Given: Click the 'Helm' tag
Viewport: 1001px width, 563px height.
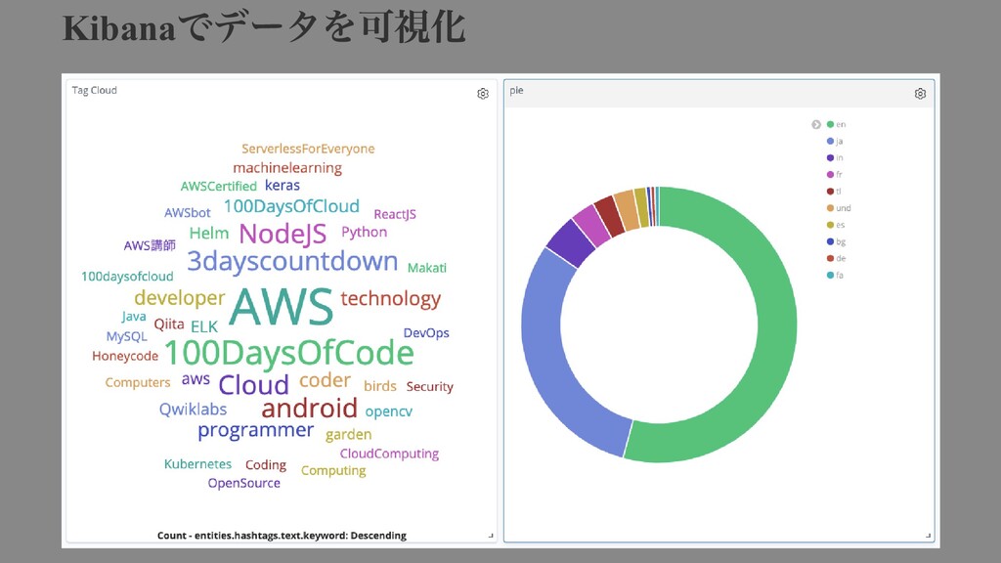Looking at the screenshot, I should [x=209, y=233].
